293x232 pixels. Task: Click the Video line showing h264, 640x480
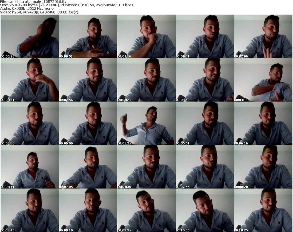pos(39,12)
